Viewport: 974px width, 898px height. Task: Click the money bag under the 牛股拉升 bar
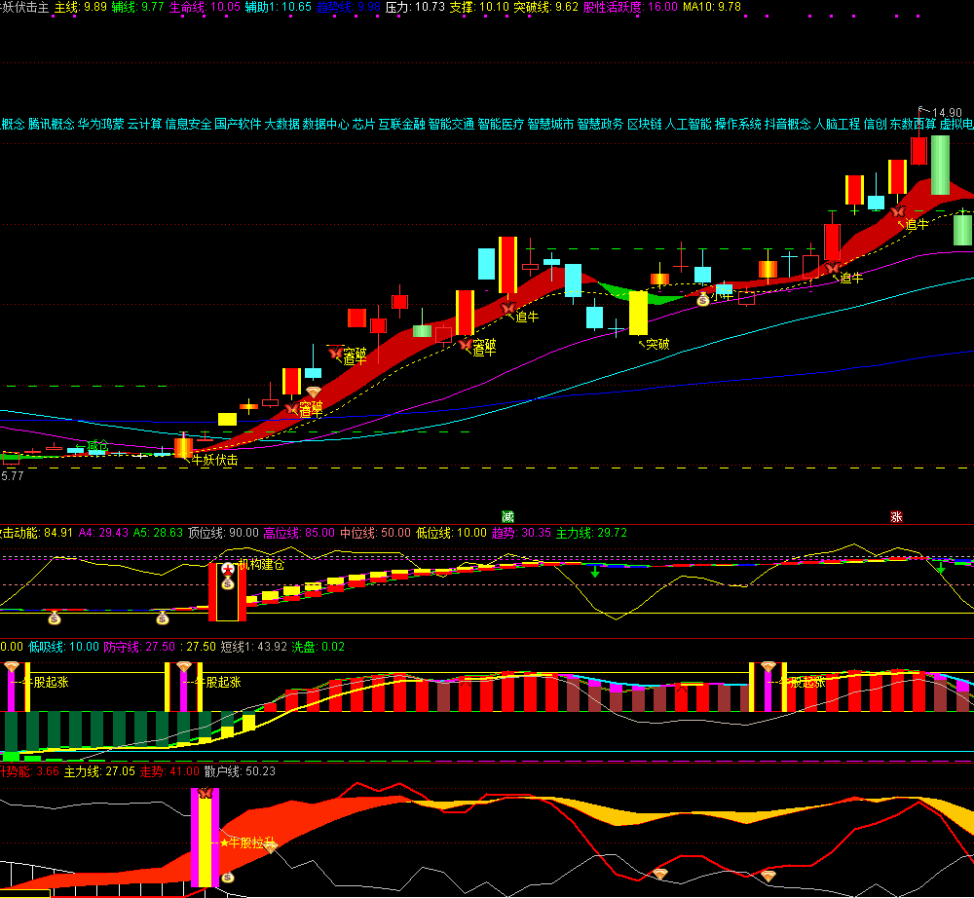(227, 878)
